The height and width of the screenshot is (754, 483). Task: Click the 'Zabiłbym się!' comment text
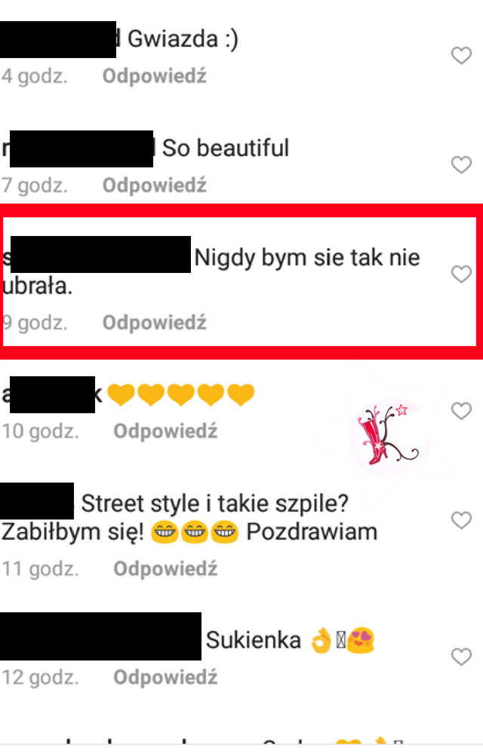(x=72, y=533)
